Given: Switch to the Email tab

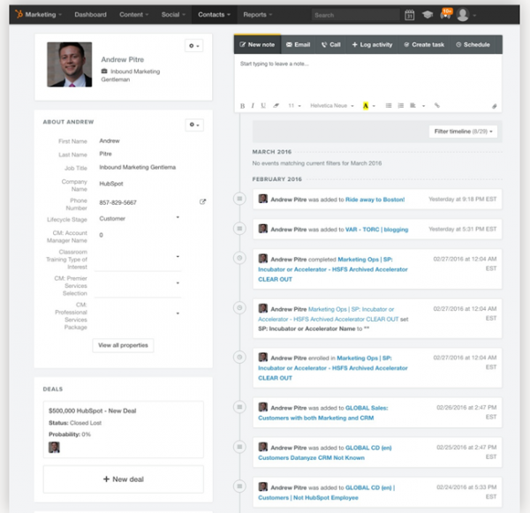Looking at the screenshot, I should coord(299,45).
